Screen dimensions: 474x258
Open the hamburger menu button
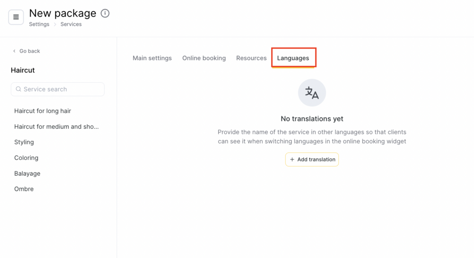click(16, 17)
